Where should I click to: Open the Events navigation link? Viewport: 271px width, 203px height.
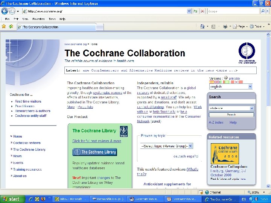[x=18, y=163]
